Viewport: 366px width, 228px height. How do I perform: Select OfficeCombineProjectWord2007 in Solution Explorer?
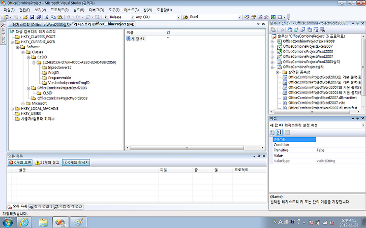(x=308, y=57)
